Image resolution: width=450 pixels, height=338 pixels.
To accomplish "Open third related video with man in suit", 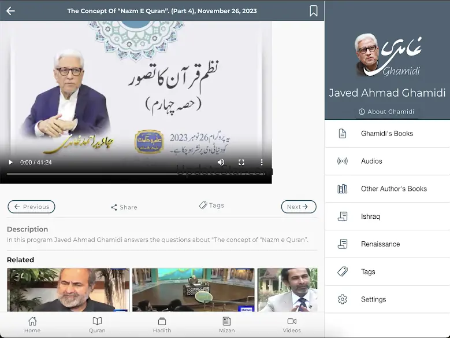I will [x=288, y=290].
